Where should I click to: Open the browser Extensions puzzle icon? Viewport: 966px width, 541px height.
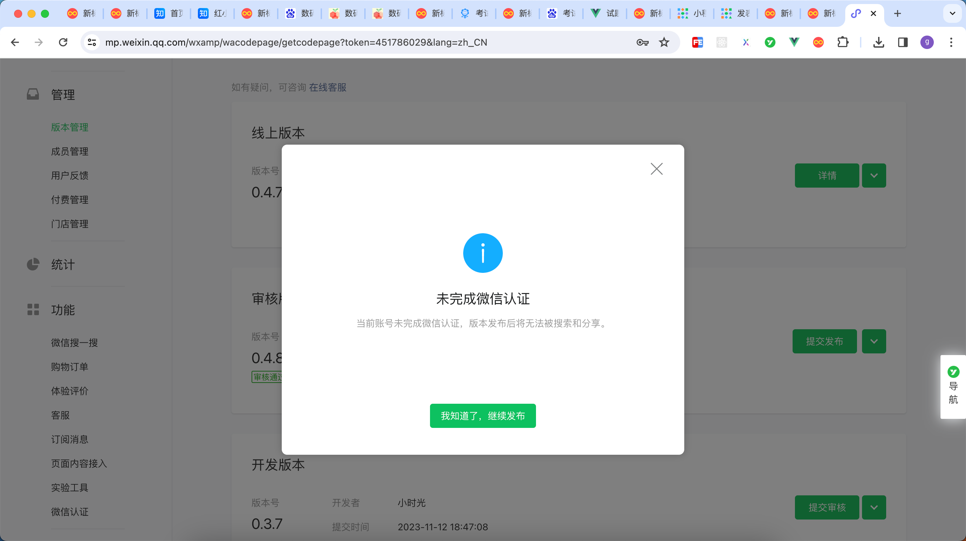pos(843,42)
